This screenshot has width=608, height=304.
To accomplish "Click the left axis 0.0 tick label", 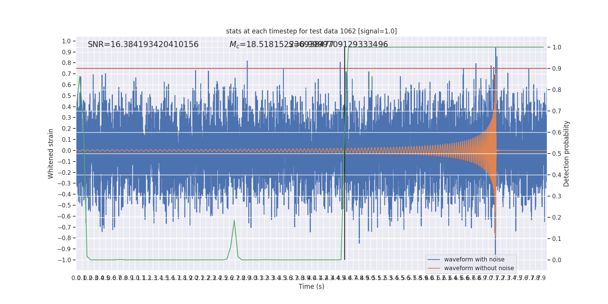I will [66, 150].
